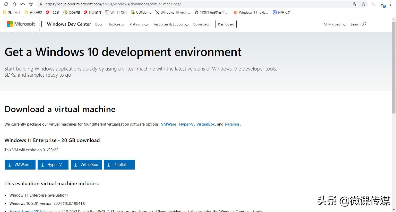396x212 pixels.
Task: Click the scrollbar up arrow
Action: [x=394, y=19]
